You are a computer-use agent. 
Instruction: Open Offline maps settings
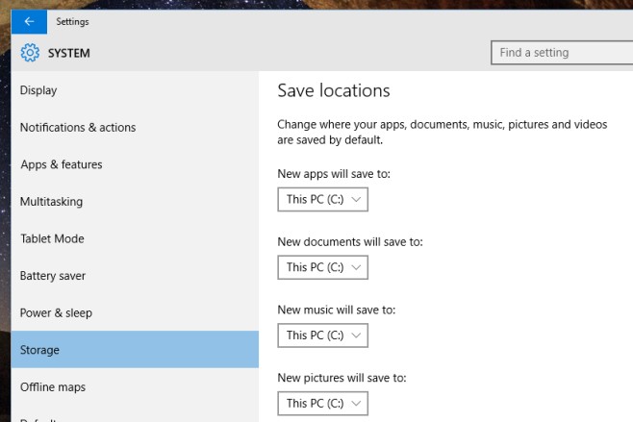[x=135, y=387]
